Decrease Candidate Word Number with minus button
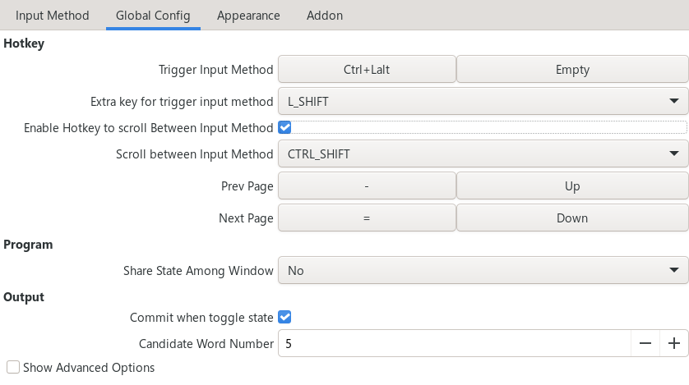Image resolution: width=689 pixels, height=385 pixels. [645, 343]
